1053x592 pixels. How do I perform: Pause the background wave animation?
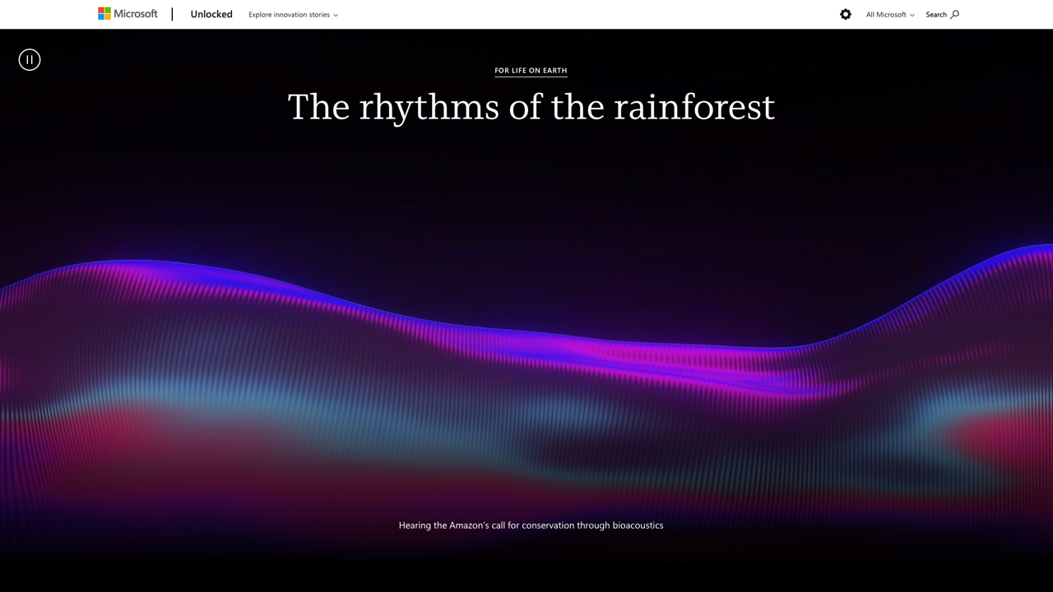coord(30,60)
